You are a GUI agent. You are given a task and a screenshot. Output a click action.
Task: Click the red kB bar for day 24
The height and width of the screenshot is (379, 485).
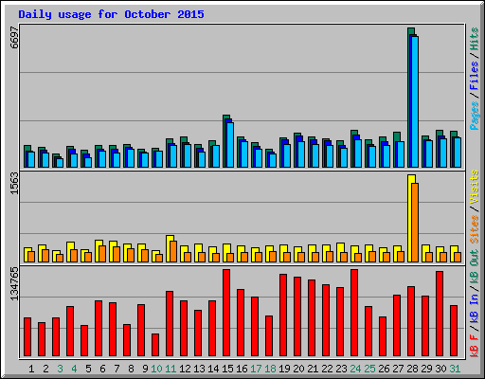point(354,313)
